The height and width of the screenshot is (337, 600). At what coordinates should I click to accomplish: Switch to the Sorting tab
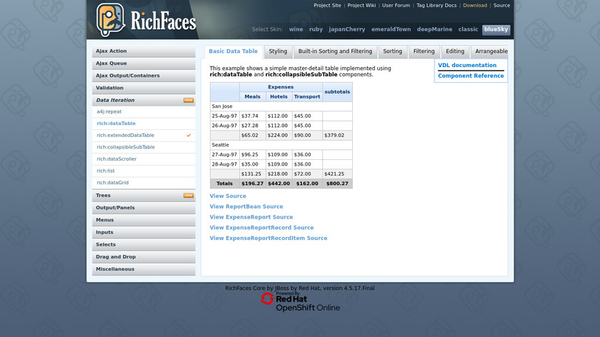pos(393,51)
